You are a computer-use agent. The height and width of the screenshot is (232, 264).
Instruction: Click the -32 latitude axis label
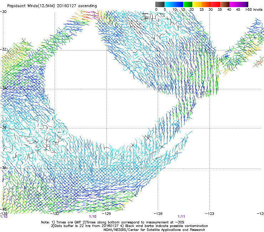[3, 49]
